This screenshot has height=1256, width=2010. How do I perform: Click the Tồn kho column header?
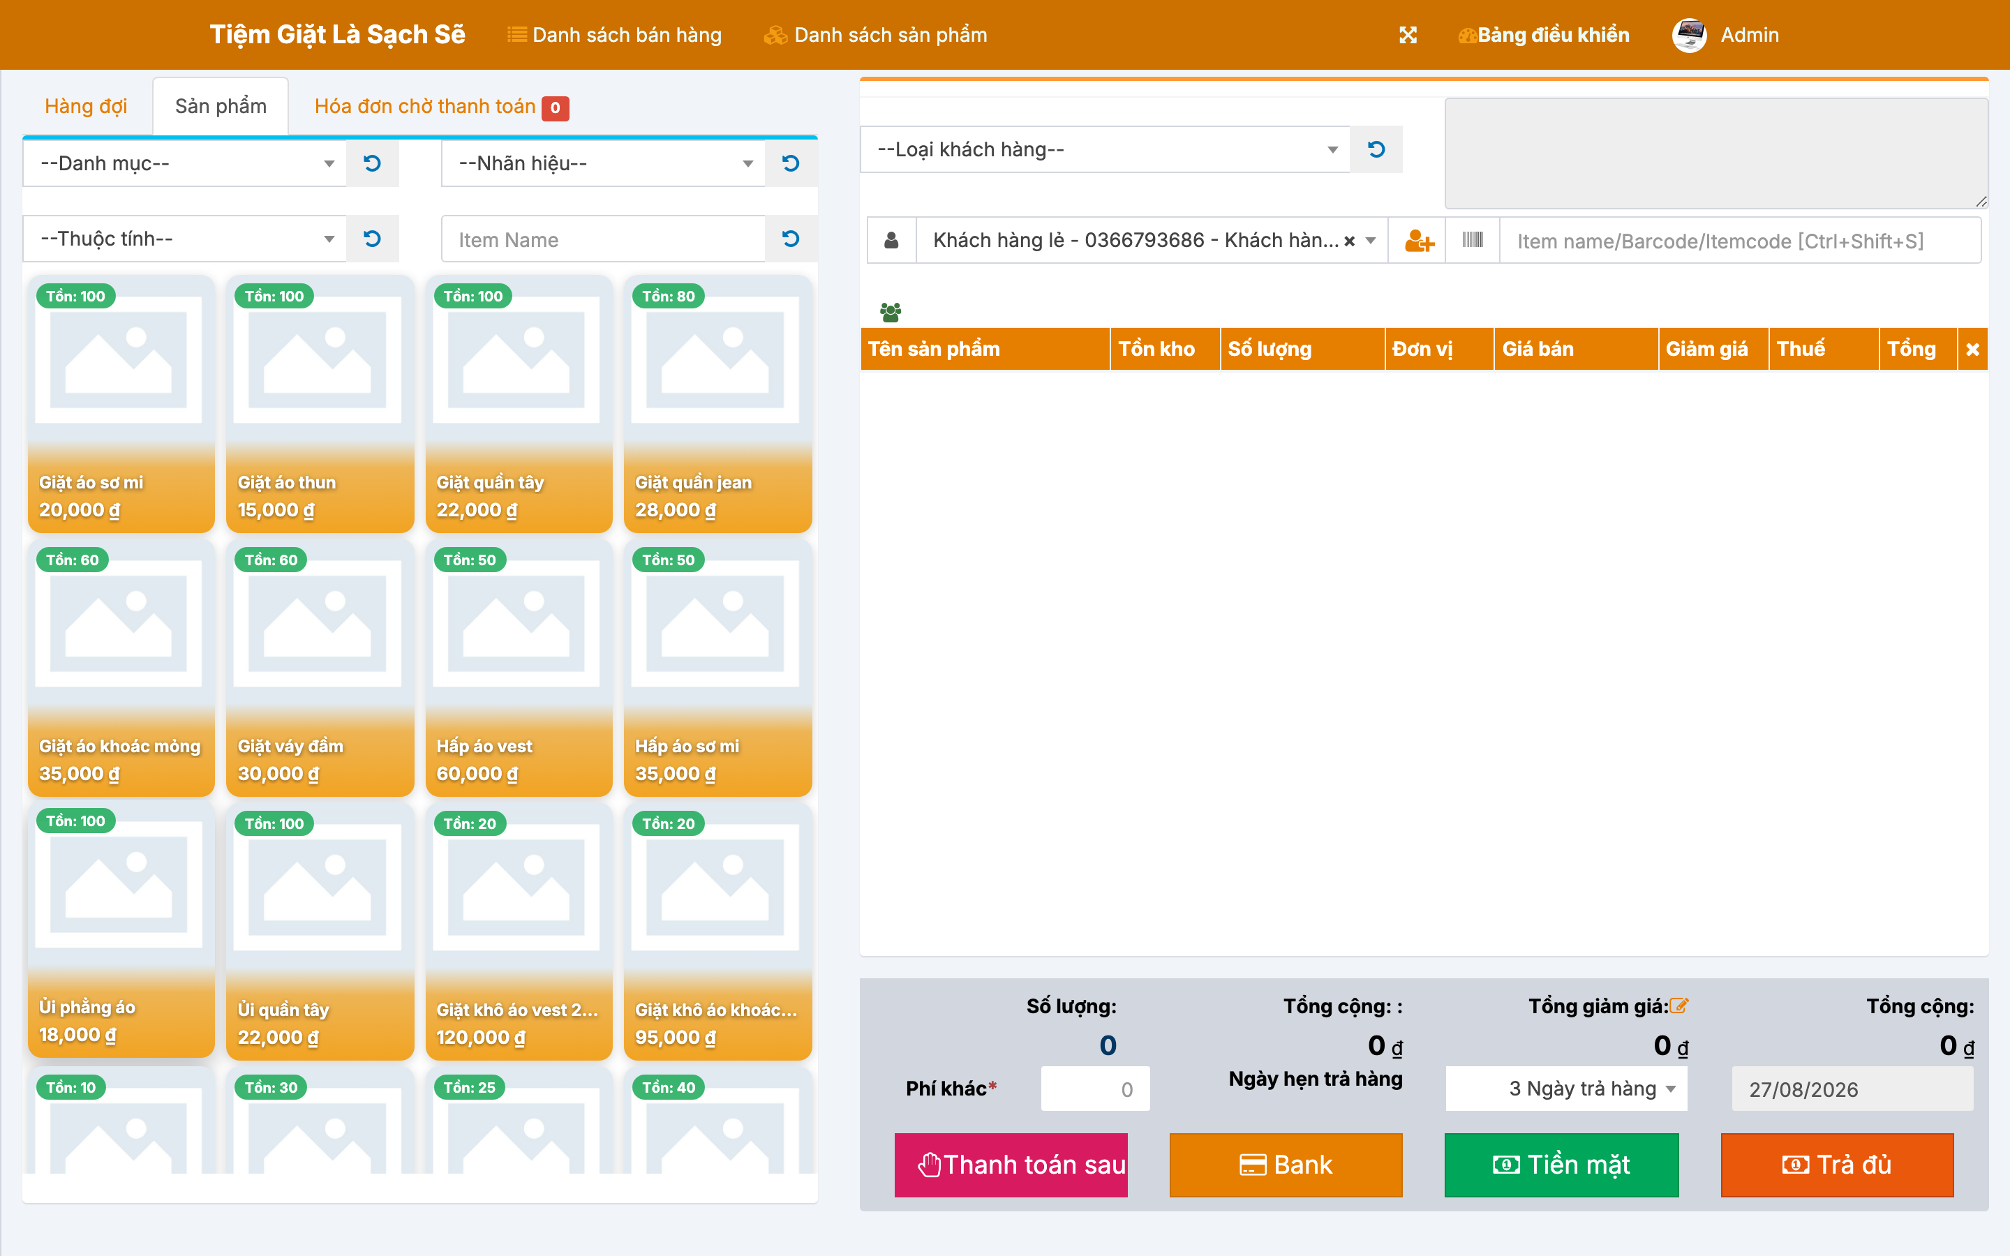point(1166,350)
